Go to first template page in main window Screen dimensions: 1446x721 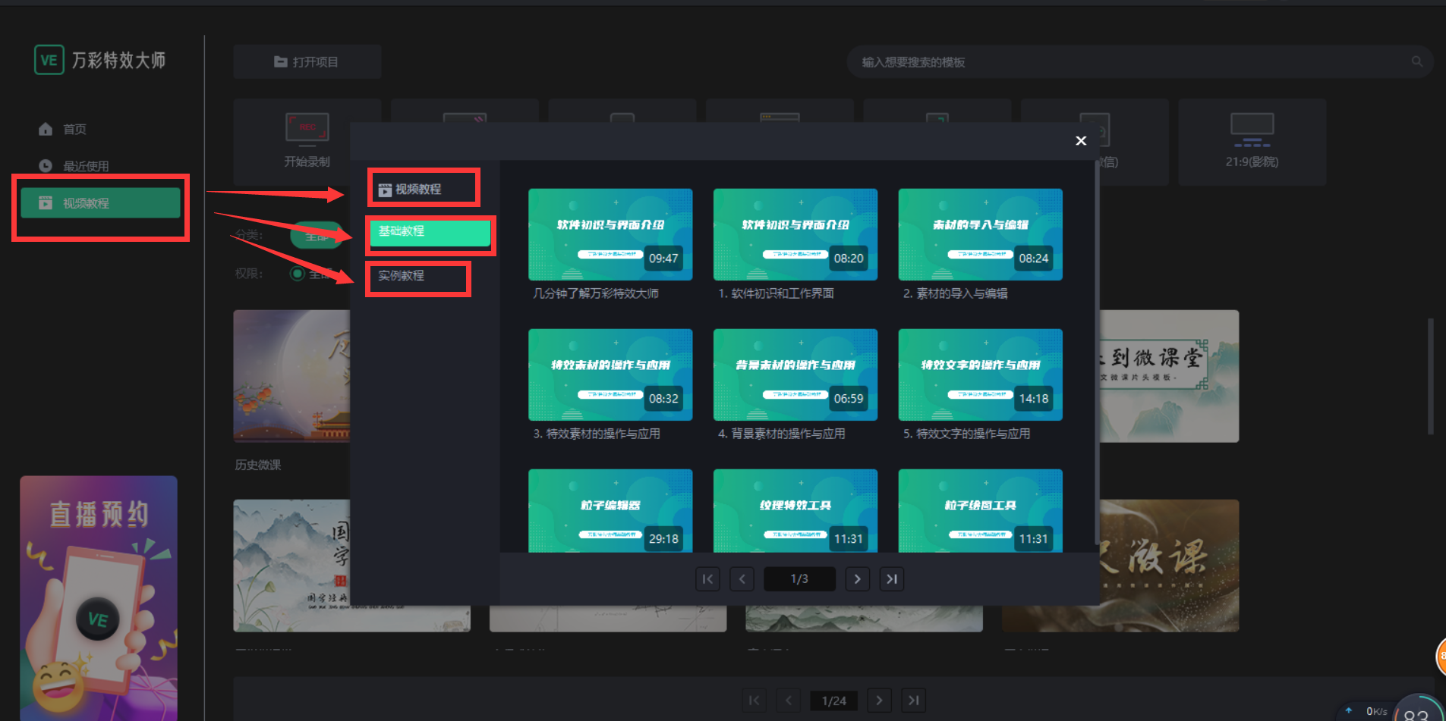(754, 701)
